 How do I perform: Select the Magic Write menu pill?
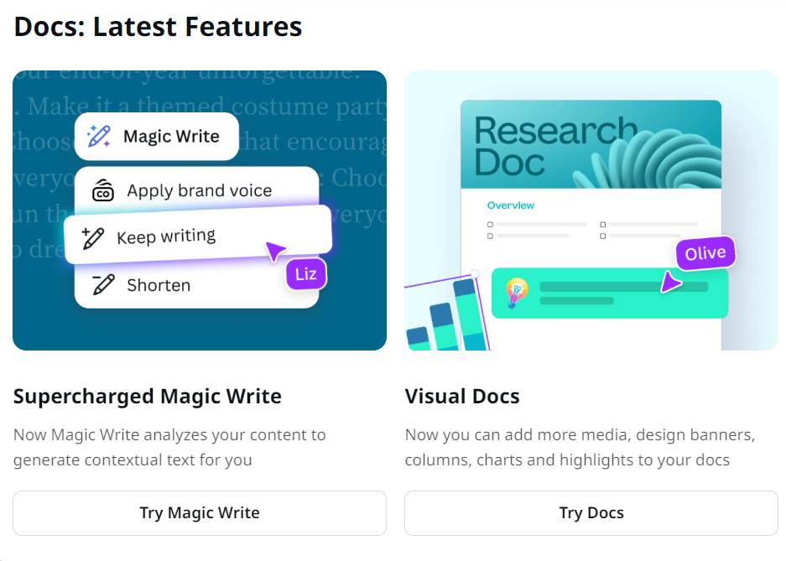pos(157,136)
